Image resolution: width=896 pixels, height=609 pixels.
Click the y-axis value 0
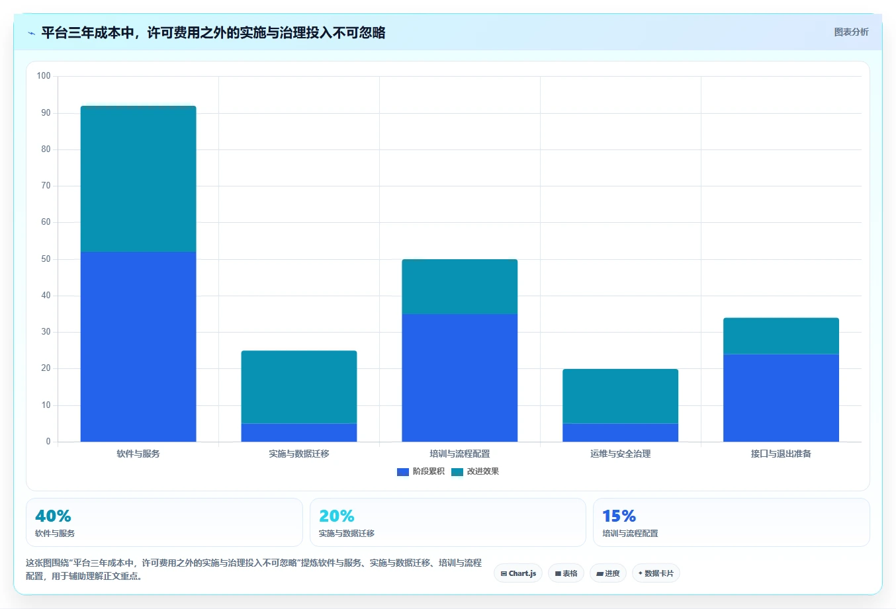tap(48, 442)
